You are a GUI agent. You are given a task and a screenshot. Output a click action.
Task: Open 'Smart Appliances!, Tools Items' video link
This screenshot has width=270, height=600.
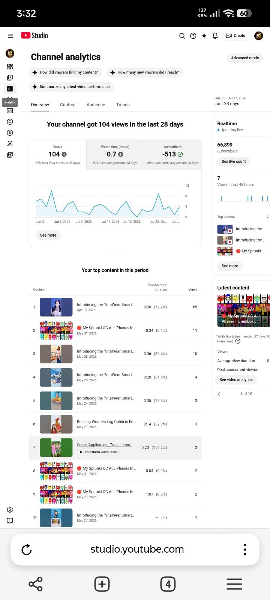click(x=106, y=445)
